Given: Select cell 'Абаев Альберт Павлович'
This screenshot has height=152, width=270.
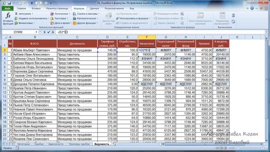Looking at the screenshot, I should click(35, 50).
